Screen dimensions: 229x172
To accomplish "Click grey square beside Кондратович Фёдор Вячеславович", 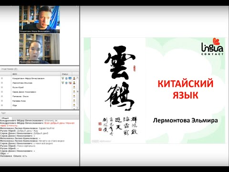I will [2, 78].
